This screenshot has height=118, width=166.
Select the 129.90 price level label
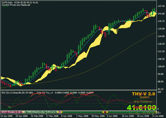(x=161, y=29)
